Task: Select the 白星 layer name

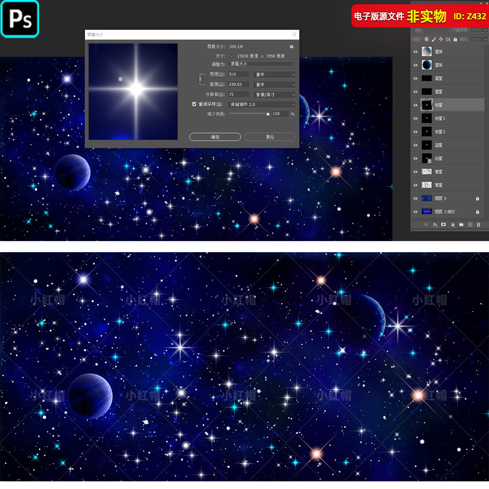Action: (438, 159)
